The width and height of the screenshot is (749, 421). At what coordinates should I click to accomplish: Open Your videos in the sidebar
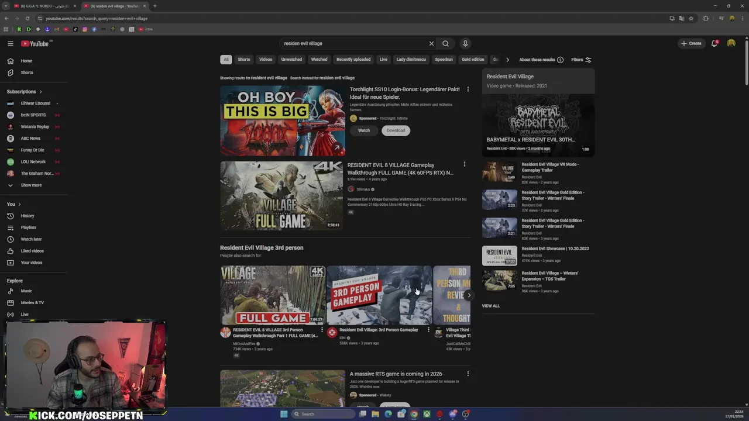(33, 263)
